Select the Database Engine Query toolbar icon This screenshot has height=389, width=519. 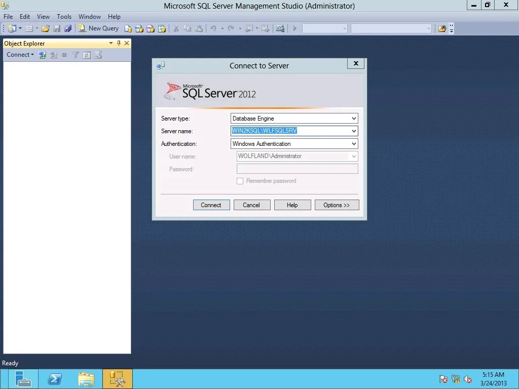pyautogui.click(x=128, y=29)
